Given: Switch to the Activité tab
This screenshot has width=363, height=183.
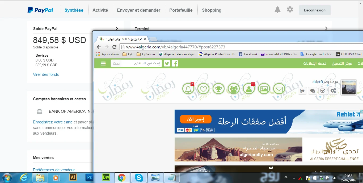Looking at the screenshot, I should coord(100,10).
